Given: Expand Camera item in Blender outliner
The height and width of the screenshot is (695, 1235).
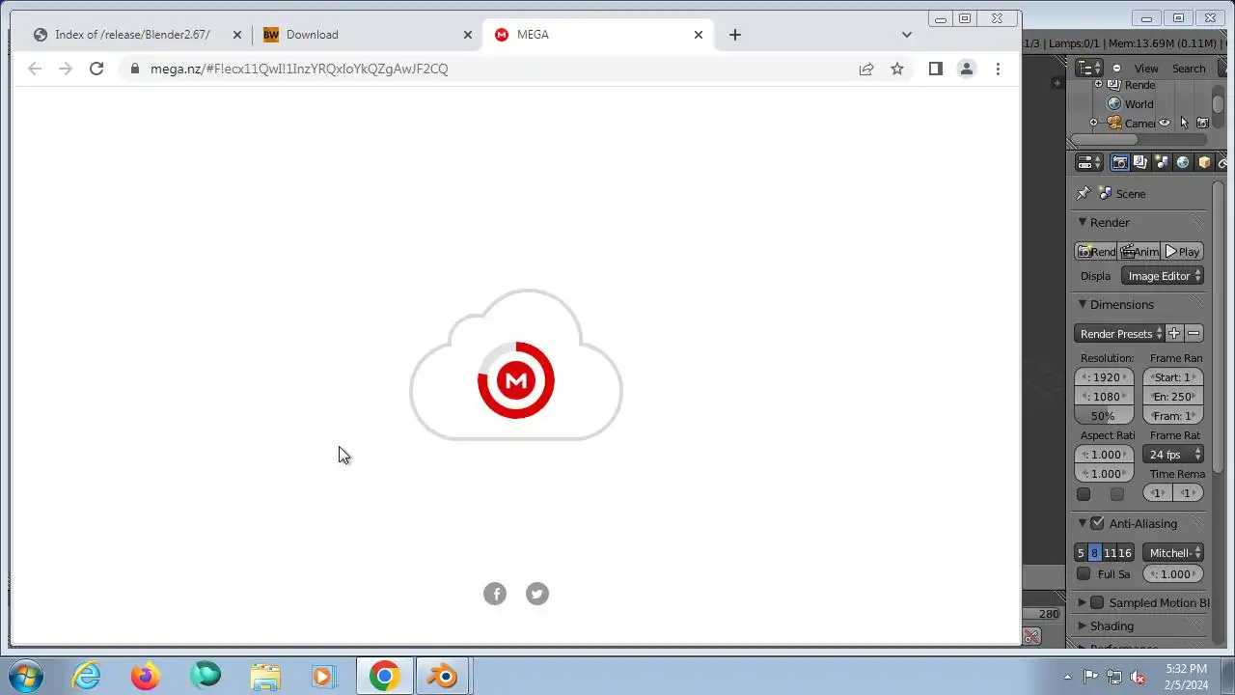Looking at the screenshot, I should tap(1093, 123).
